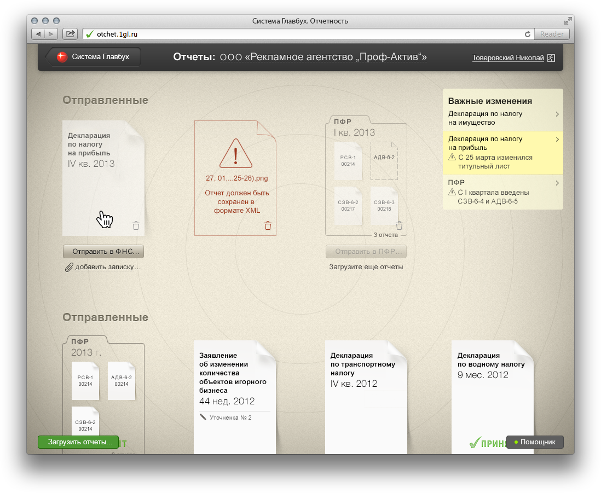Expand Декларация по налогу на имущество notice

tap(557, 114)
